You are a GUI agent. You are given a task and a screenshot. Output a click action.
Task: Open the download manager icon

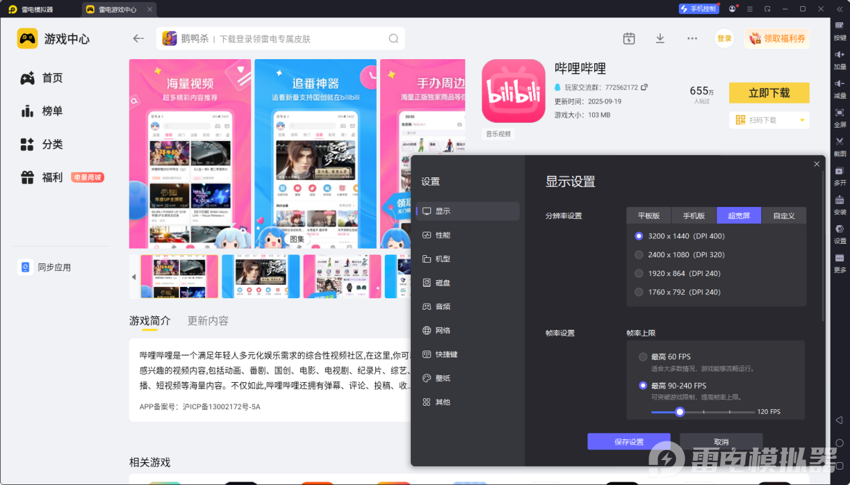point(660,38)
